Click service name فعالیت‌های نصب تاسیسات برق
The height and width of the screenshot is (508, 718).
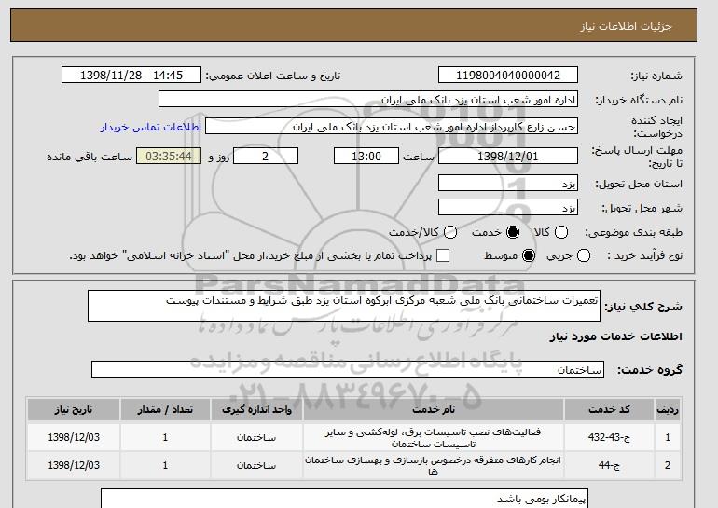tap(434, 437)
